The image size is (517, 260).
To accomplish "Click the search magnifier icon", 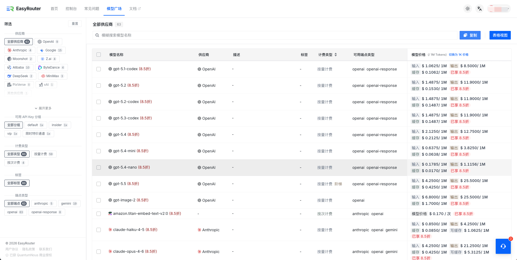I will tap(97, 35).
